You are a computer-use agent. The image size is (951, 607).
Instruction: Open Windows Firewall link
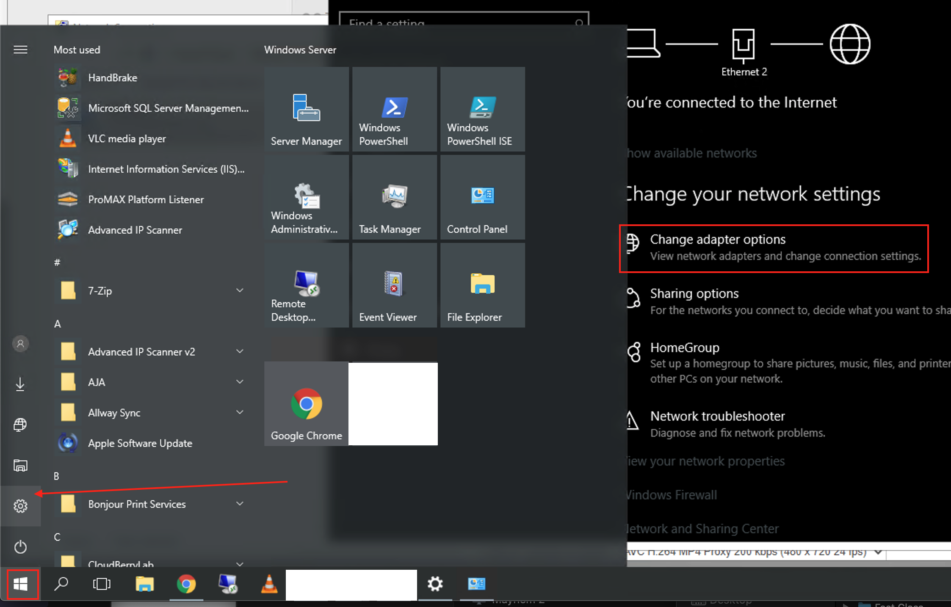tap(672, 495)
